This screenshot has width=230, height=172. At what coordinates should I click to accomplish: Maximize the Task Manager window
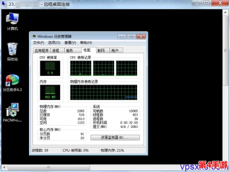(x=131, y=36)
